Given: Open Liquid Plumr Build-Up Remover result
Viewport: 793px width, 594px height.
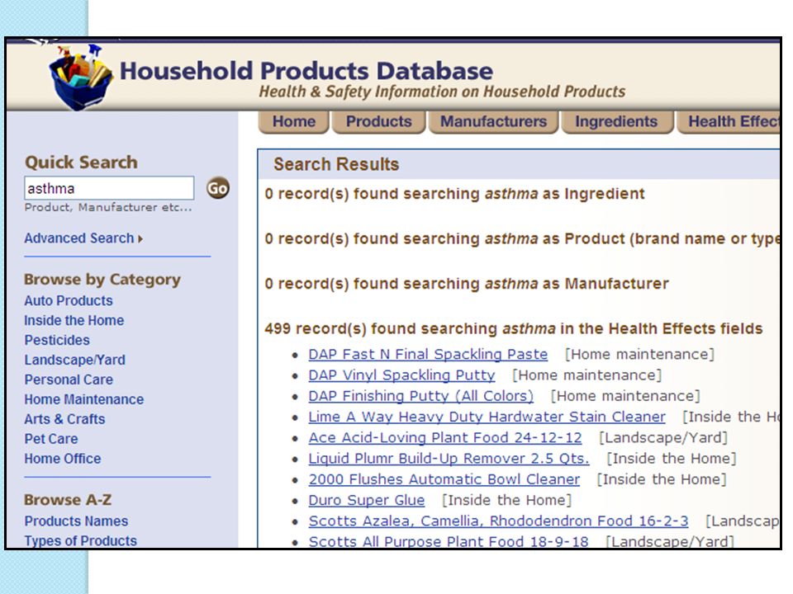Looking at the screenshot, I should 449,458.
